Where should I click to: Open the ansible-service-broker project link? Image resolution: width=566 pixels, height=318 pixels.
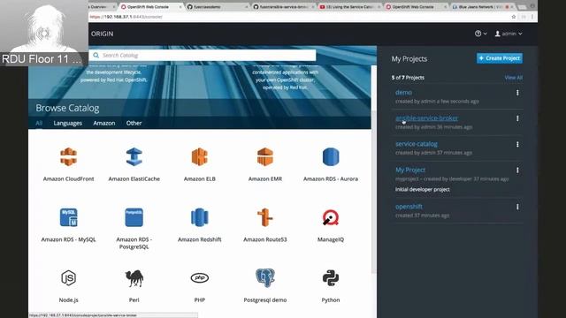pos(426,117)
